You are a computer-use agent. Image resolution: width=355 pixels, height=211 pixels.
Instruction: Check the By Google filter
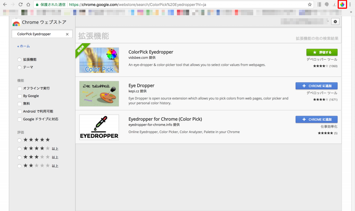(20, 96)
